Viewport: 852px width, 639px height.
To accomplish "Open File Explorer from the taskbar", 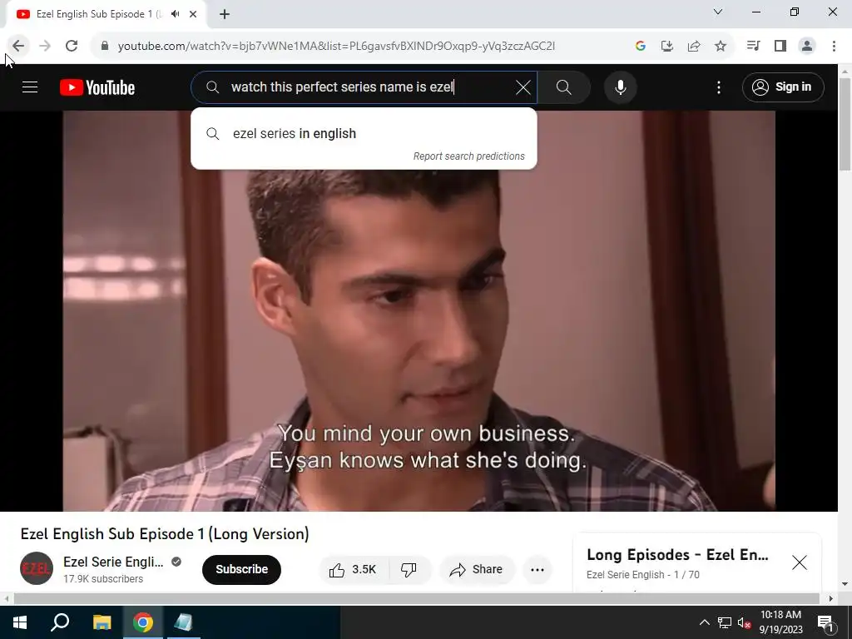I will click(102, 622).
